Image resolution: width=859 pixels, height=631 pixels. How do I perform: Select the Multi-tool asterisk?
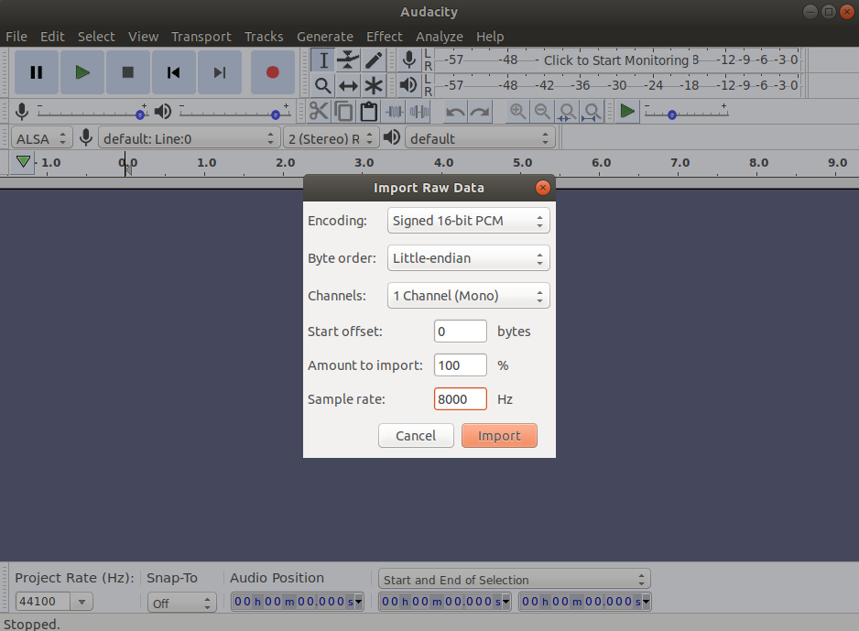pyautogui.click(x=373, y=85)
